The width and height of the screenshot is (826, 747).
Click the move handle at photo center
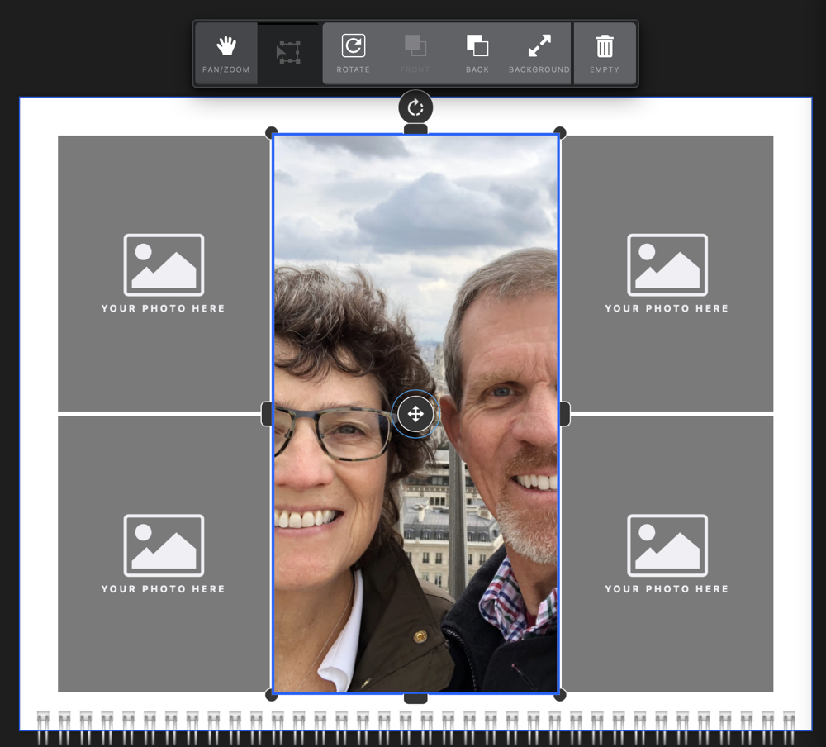point(415,414)
